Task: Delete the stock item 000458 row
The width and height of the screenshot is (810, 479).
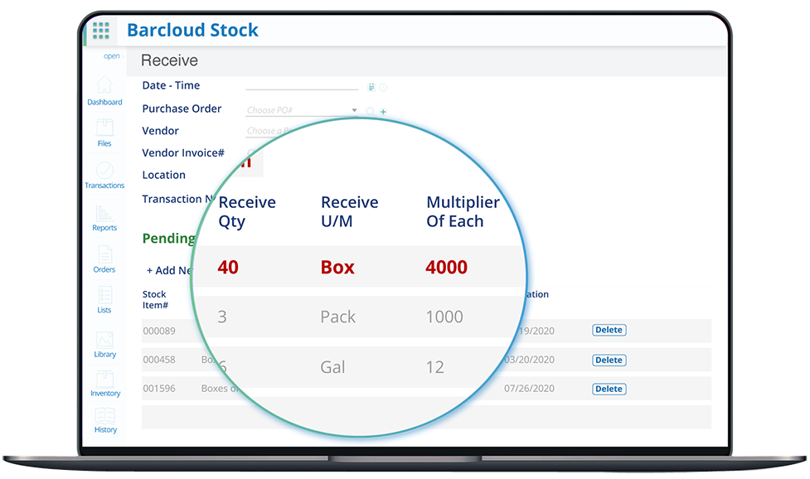Action: pyautogui.click(x=609, y=360)
